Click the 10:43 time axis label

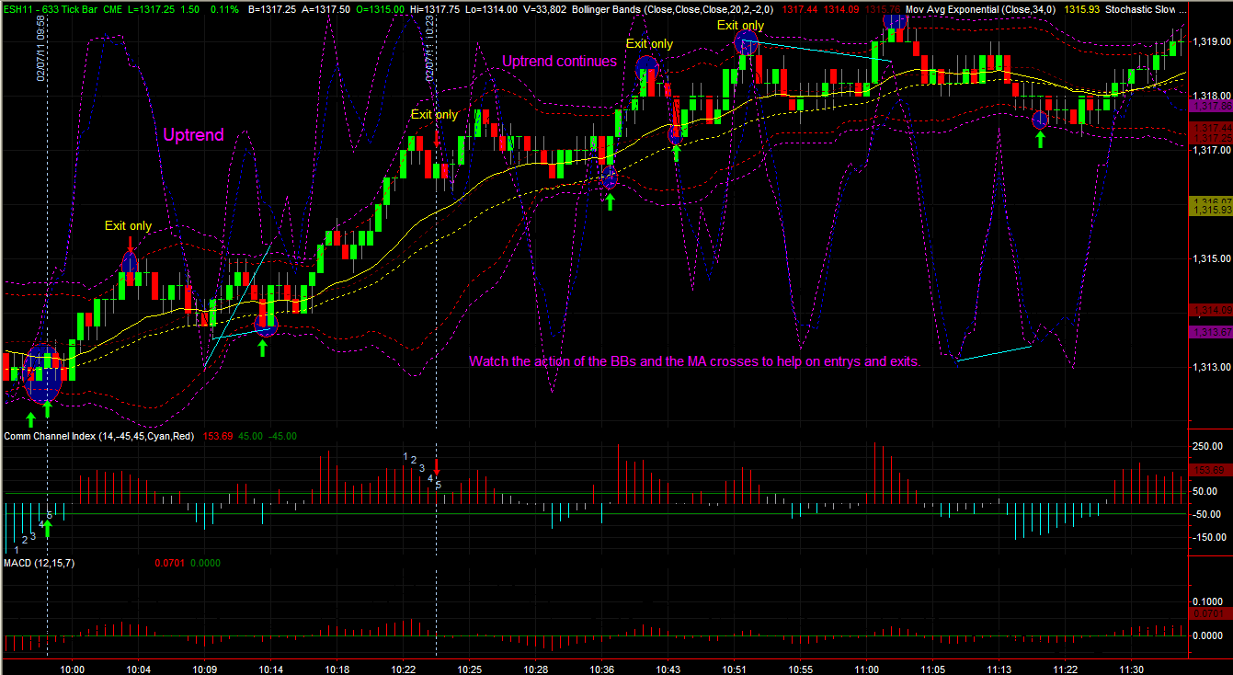(x=669, y=669)
